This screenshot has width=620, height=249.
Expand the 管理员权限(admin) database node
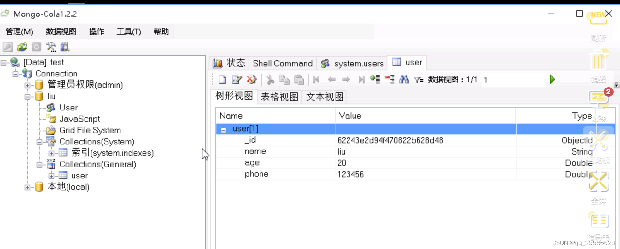click(27, 86)
